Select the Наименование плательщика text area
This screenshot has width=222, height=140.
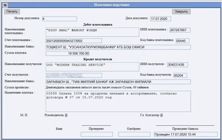[92, 32]
